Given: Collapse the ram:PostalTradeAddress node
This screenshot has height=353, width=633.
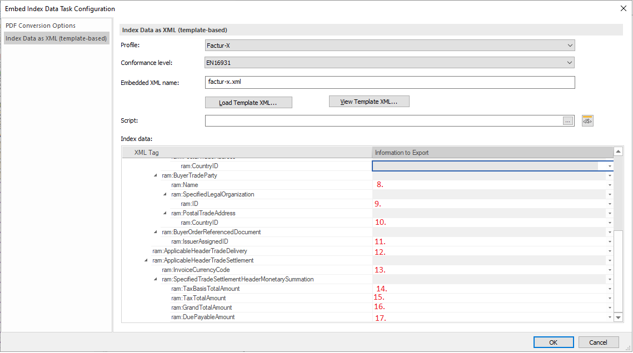Looking at the screenshot, I should click(x=165, y=213).
